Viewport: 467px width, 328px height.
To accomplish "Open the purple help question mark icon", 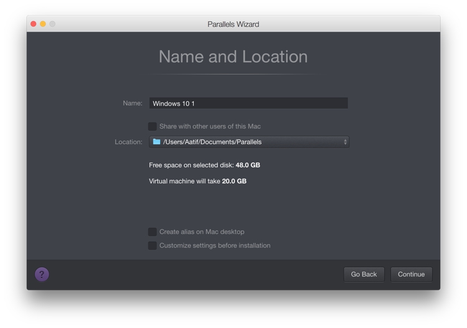I will [x=42, y=274].
